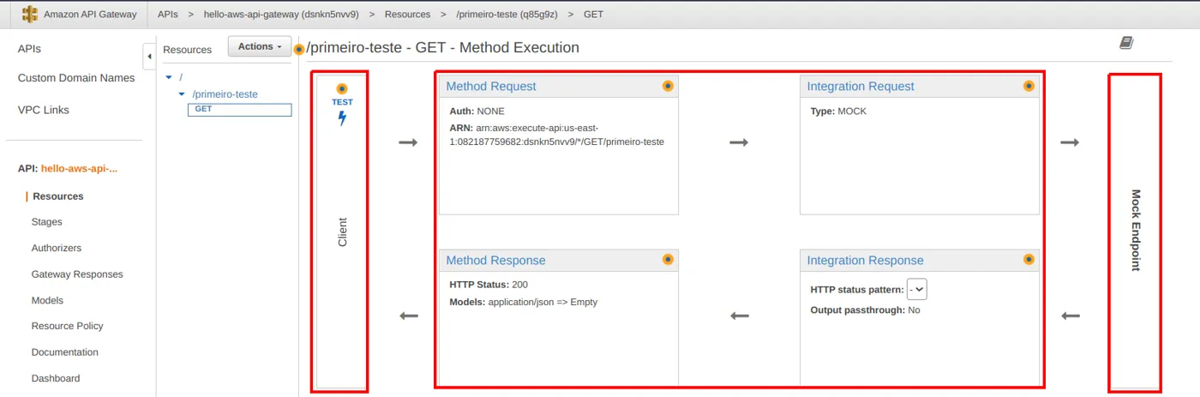Click the "HTTP Status: 200" text
The height and width of the screenshot is (397, 1200).
pos(489,285)
